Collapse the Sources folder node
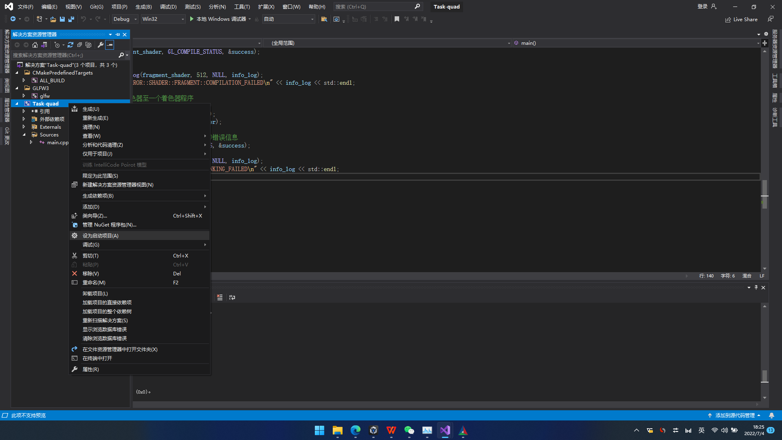This screenshot has height=440, width=782. (24, 134)
